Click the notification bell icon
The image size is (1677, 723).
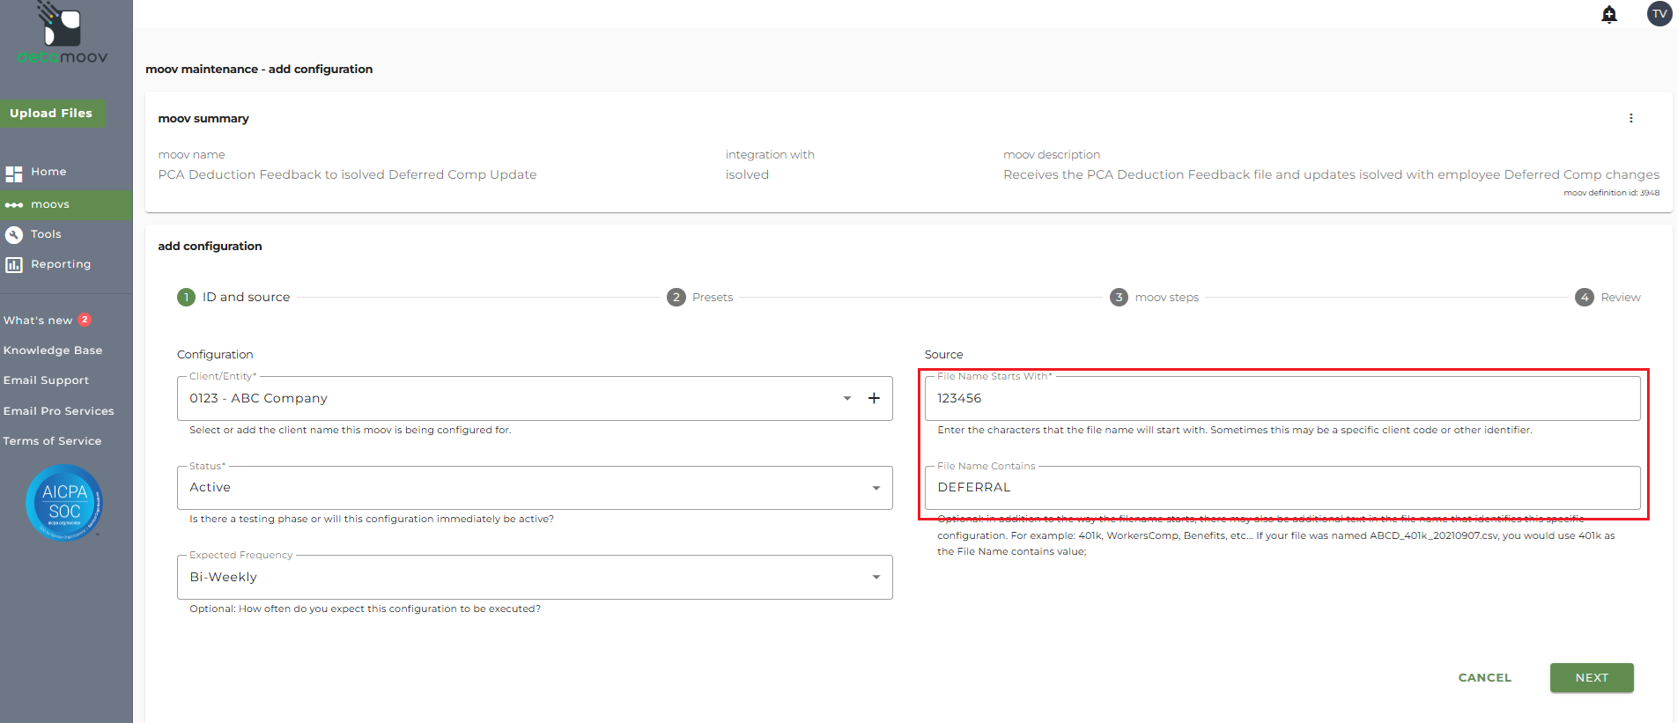click(1609, 14)
